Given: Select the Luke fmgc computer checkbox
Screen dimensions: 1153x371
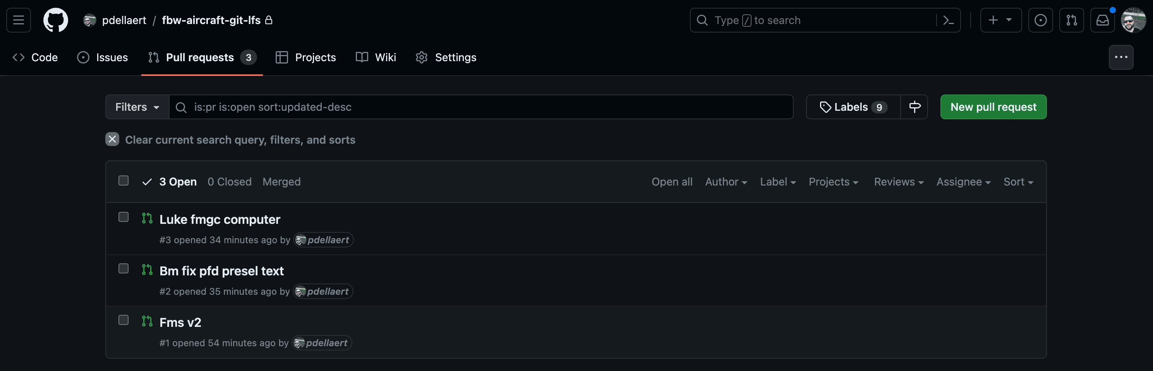Looking at the screenshot, I should tap(124, 217).
